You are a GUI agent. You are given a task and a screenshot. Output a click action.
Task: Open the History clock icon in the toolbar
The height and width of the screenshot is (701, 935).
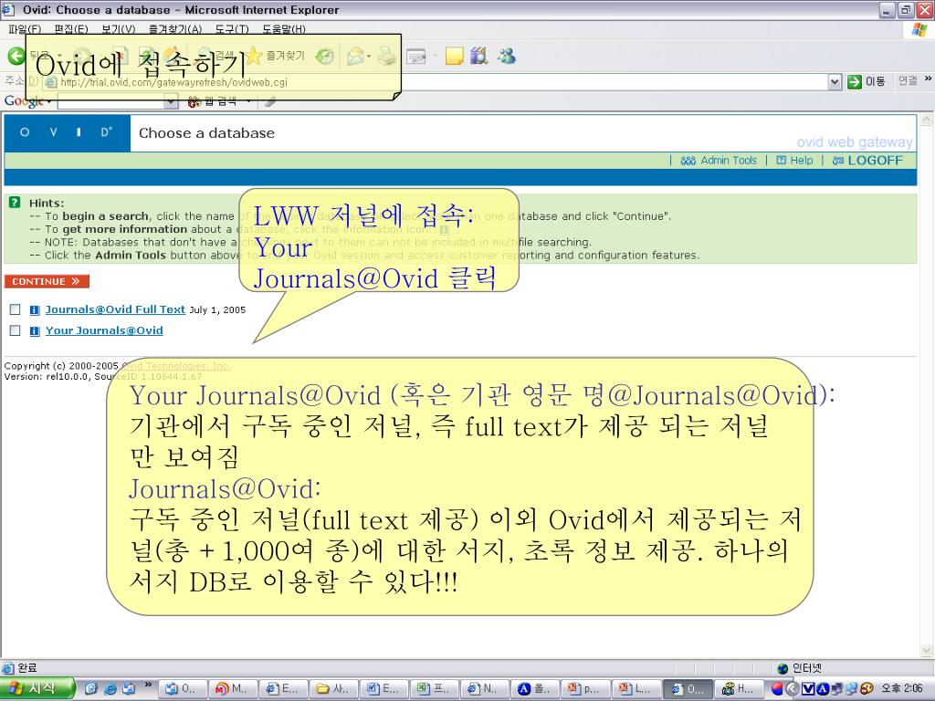324,56
